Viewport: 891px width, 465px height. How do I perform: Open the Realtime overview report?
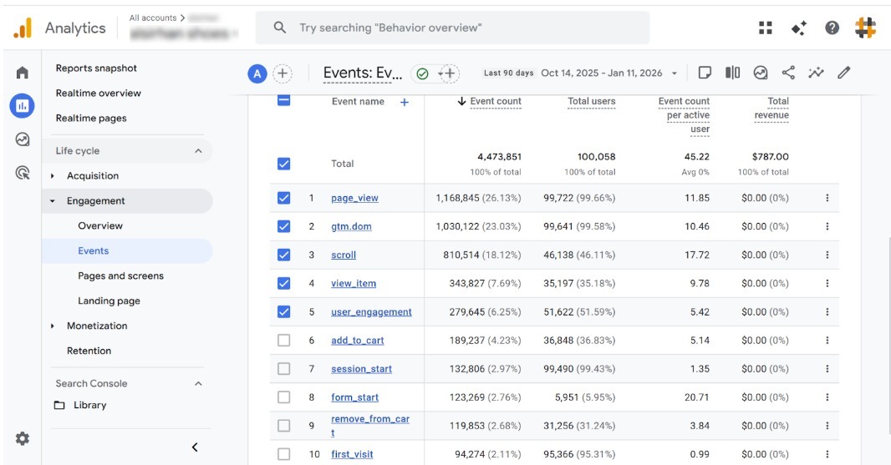click(98, 94)
